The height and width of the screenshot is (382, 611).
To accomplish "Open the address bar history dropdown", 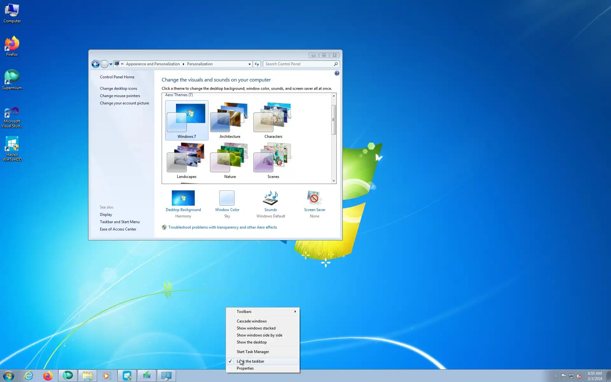I will tap(249, 64).
